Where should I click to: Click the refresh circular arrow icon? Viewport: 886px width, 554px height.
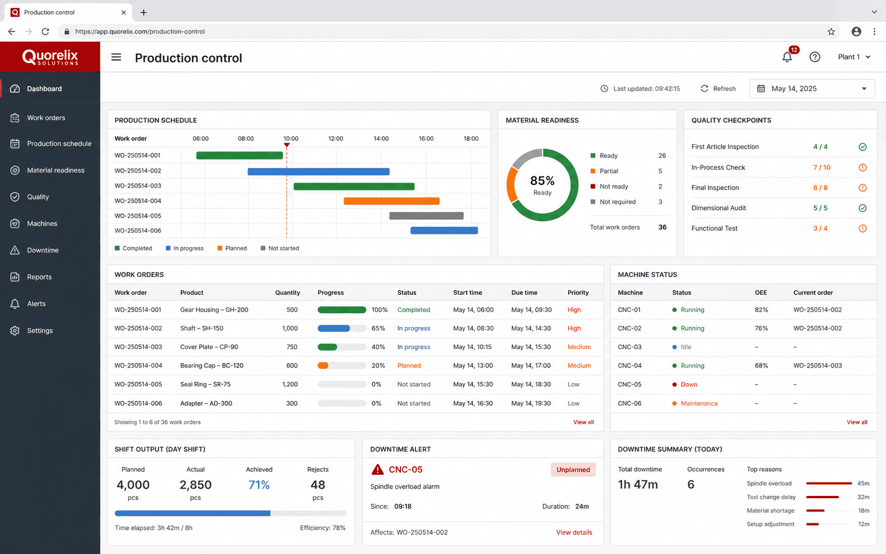tap(704, 89)
